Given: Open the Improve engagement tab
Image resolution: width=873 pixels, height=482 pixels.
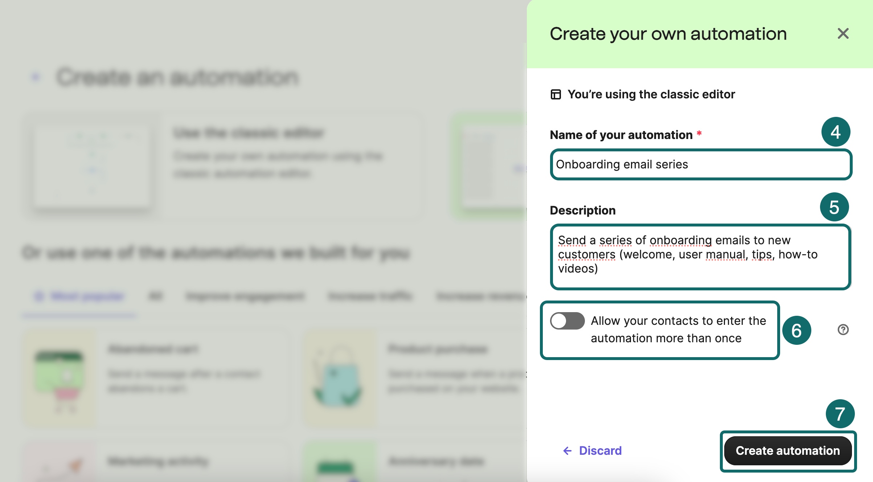Looking at the screenshot, I should tap(245, 297).
